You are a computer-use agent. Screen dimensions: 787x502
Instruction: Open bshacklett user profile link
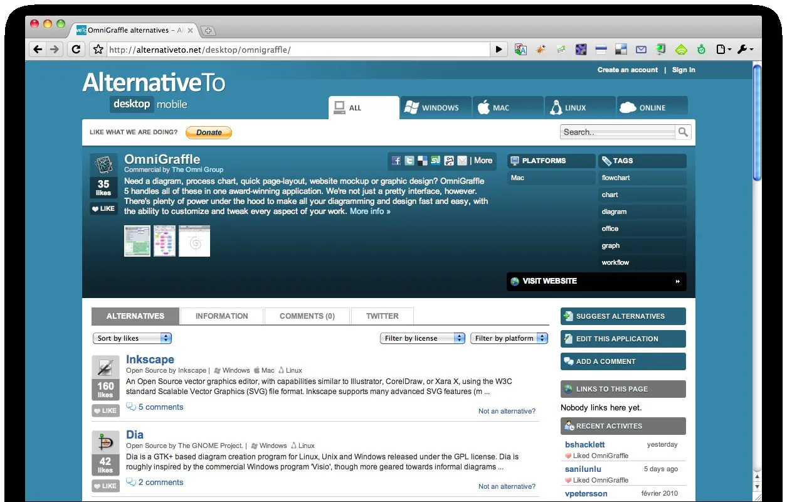click(x=584, y=444)
